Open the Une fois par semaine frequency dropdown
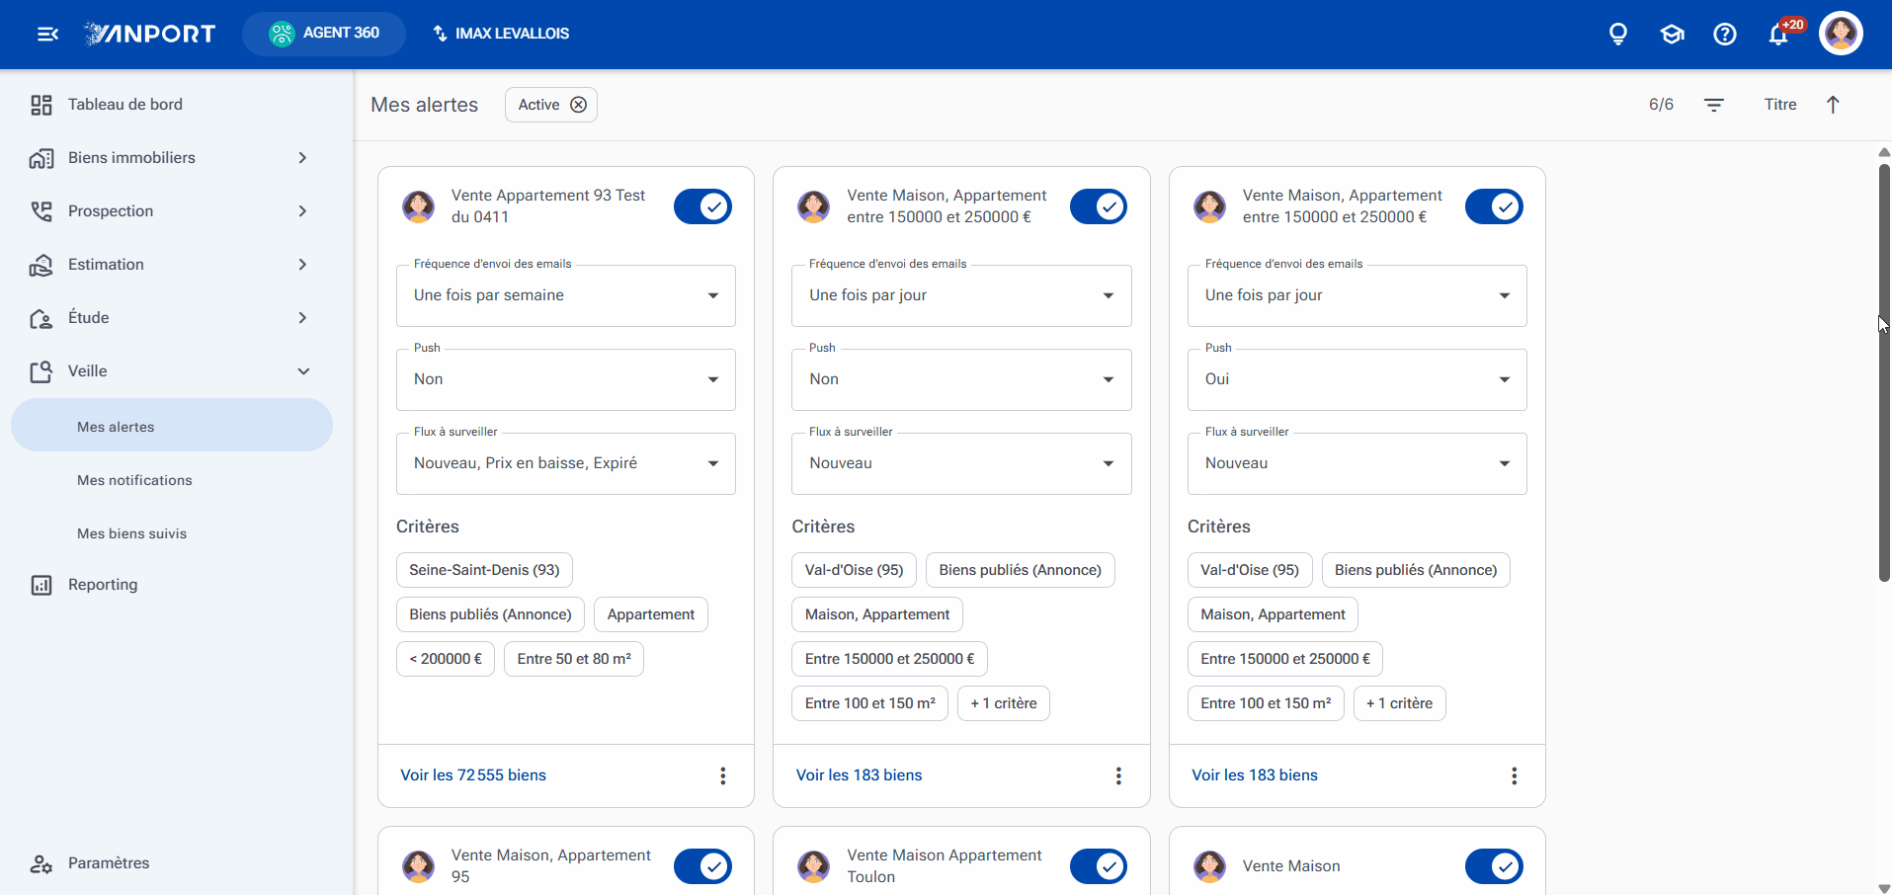This screenshot has height=895, width=1892. (x=566, y=295)
